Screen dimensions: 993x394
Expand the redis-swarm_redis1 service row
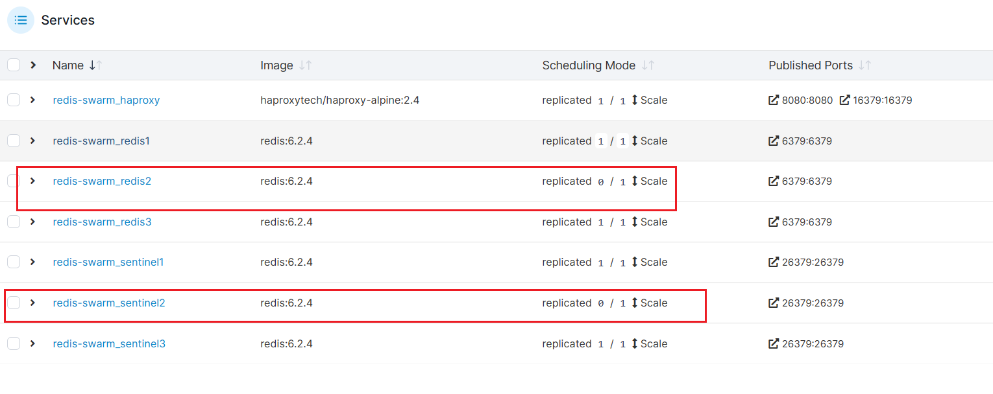tap(33, 141)
